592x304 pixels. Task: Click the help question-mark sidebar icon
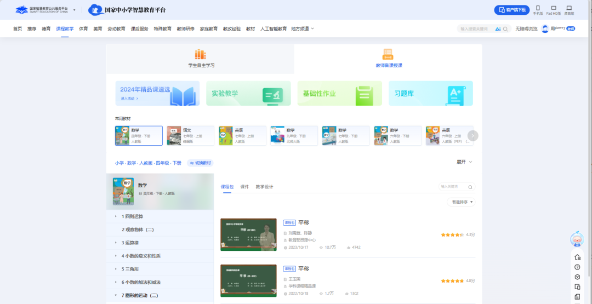pyautogui.click(x=577, y=267)
